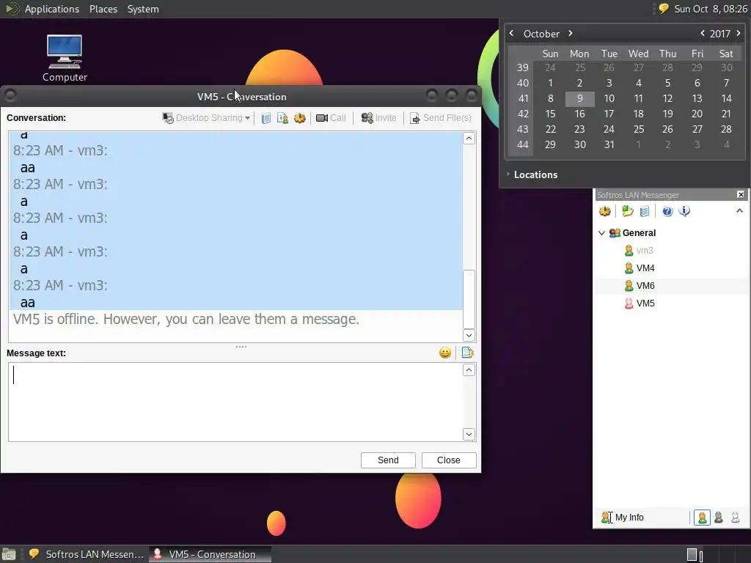The height and width of the screenshot is (563, 751).
Task: Go to previous year in calendar
Action: [702, 33]
